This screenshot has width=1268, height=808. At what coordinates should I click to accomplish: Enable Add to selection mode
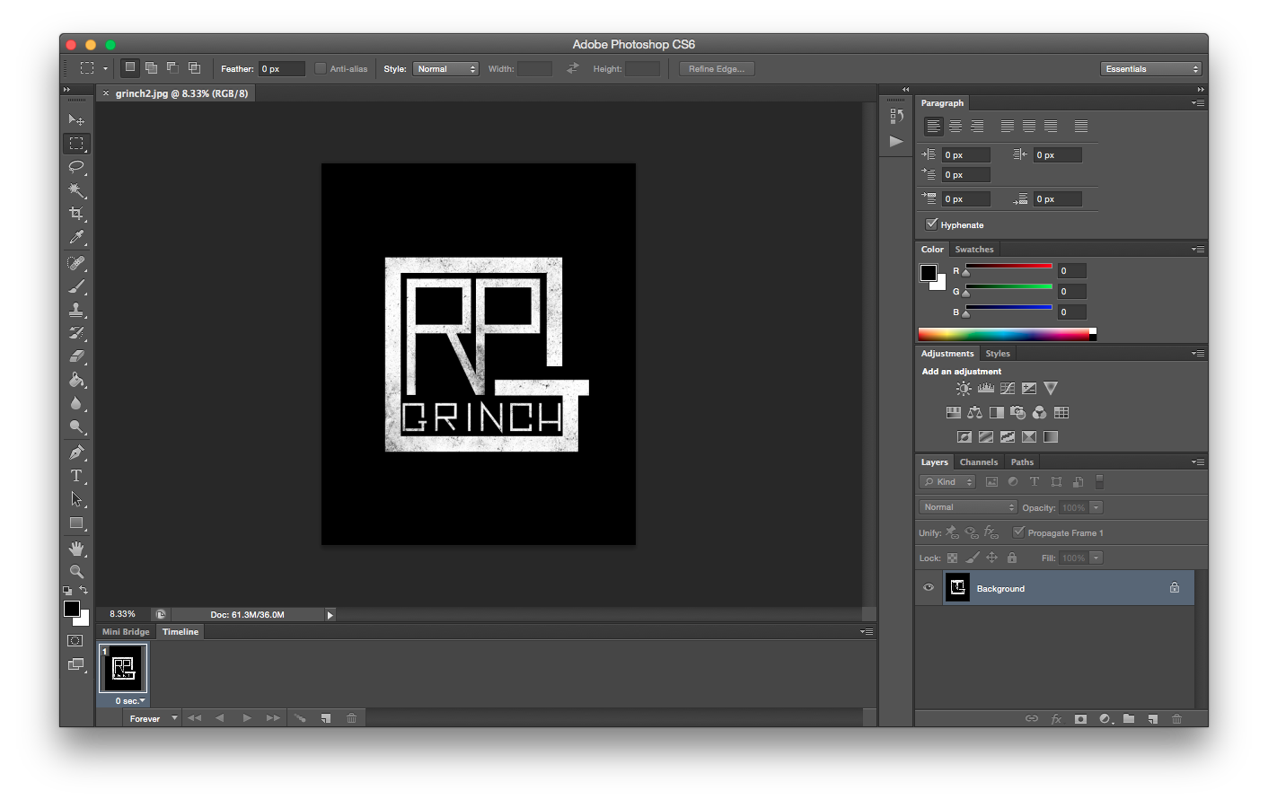[x=151, y=68]
